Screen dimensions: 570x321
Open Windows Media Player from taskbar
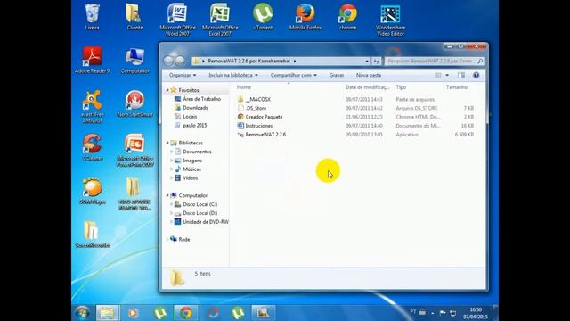[x=133, y=313]
